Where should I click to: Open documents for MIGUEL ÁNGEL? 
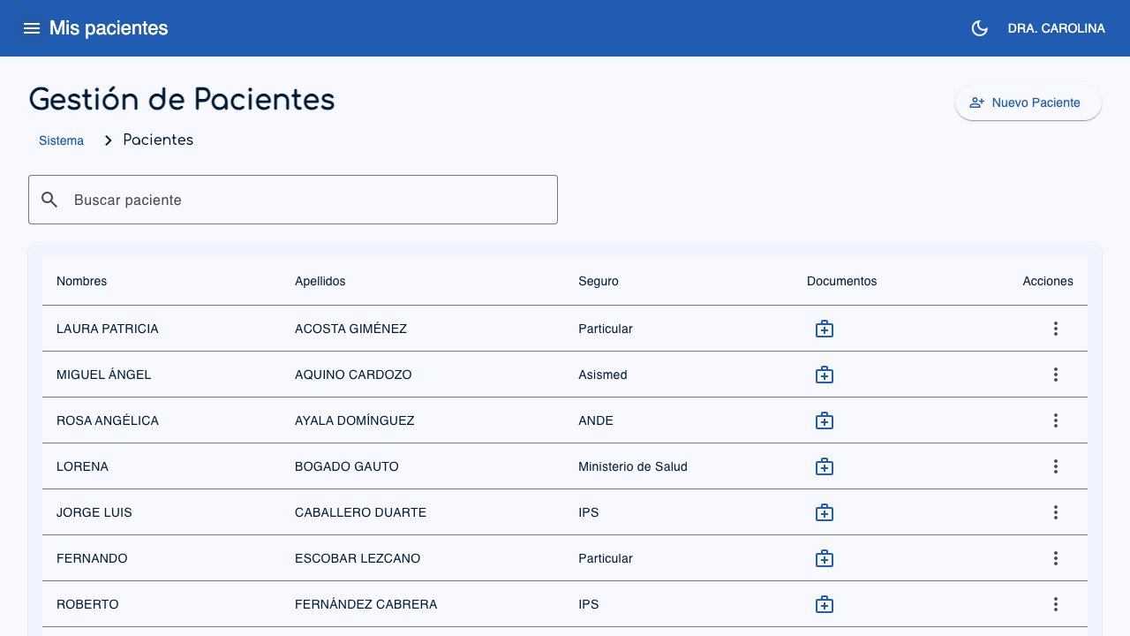(825, 375)
